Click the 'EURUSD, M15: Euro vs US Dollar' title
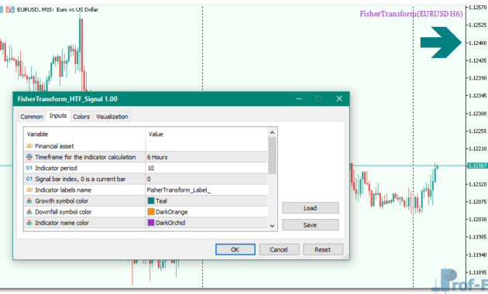The width and height of the screenshot is (488, 294). 57,9
